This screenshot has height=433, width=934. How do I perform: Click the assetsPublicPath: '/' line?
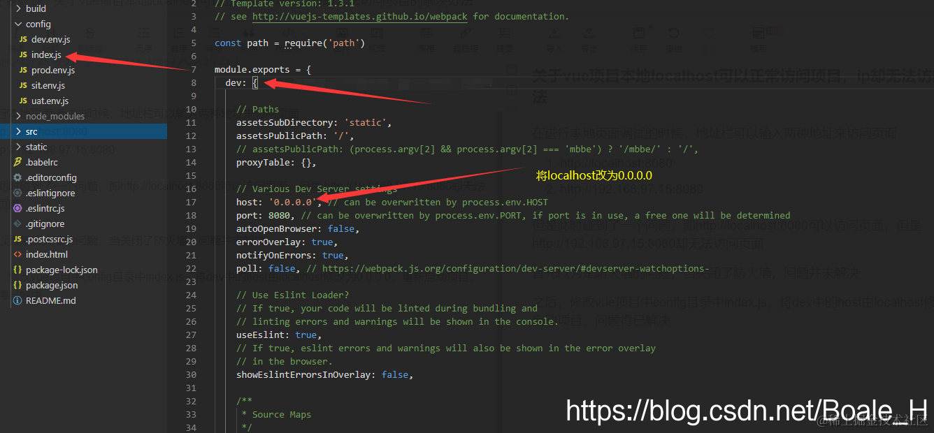pyautogui.click(x=295, y=136)
